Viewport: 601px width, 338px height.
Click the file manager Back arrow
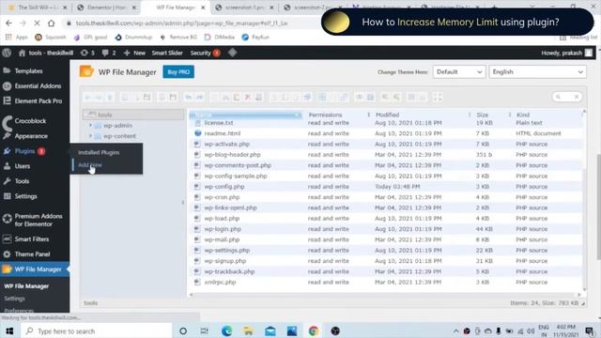pos(87,98)
